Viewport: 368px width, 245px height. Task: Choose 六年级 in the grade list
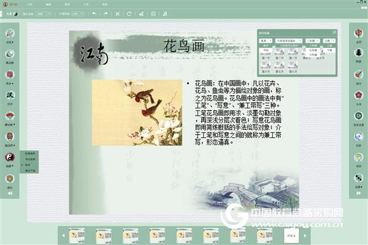pos(313,55)
